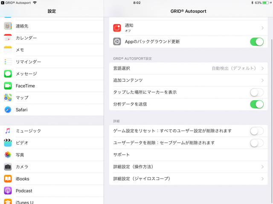Tap the マップ maps icon
Viewport: 273px width, 204px height.
8,98
